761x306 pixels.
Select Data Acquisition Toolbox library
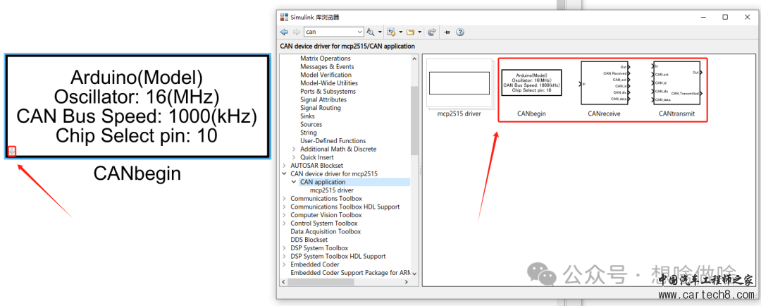pos(326,232)
